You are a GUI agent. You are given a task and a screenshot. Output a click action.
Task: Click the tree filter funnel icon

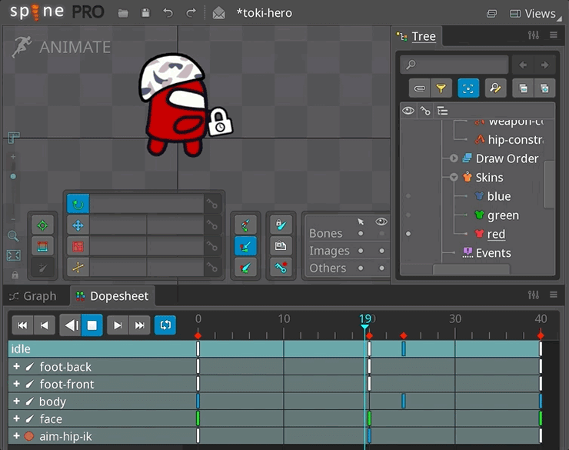441,88
